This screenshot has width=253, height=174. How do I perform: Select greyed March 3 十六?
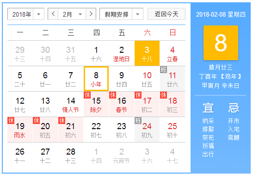click(x=147, y=155)
